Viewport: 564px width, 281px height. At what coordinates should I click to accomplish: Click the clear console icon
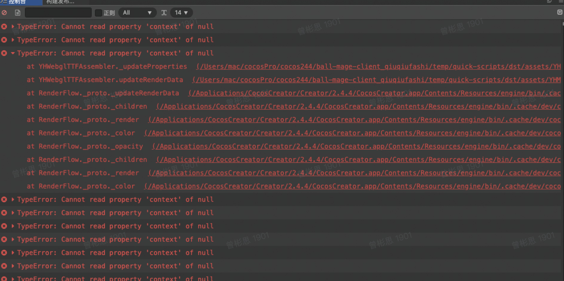4,13
